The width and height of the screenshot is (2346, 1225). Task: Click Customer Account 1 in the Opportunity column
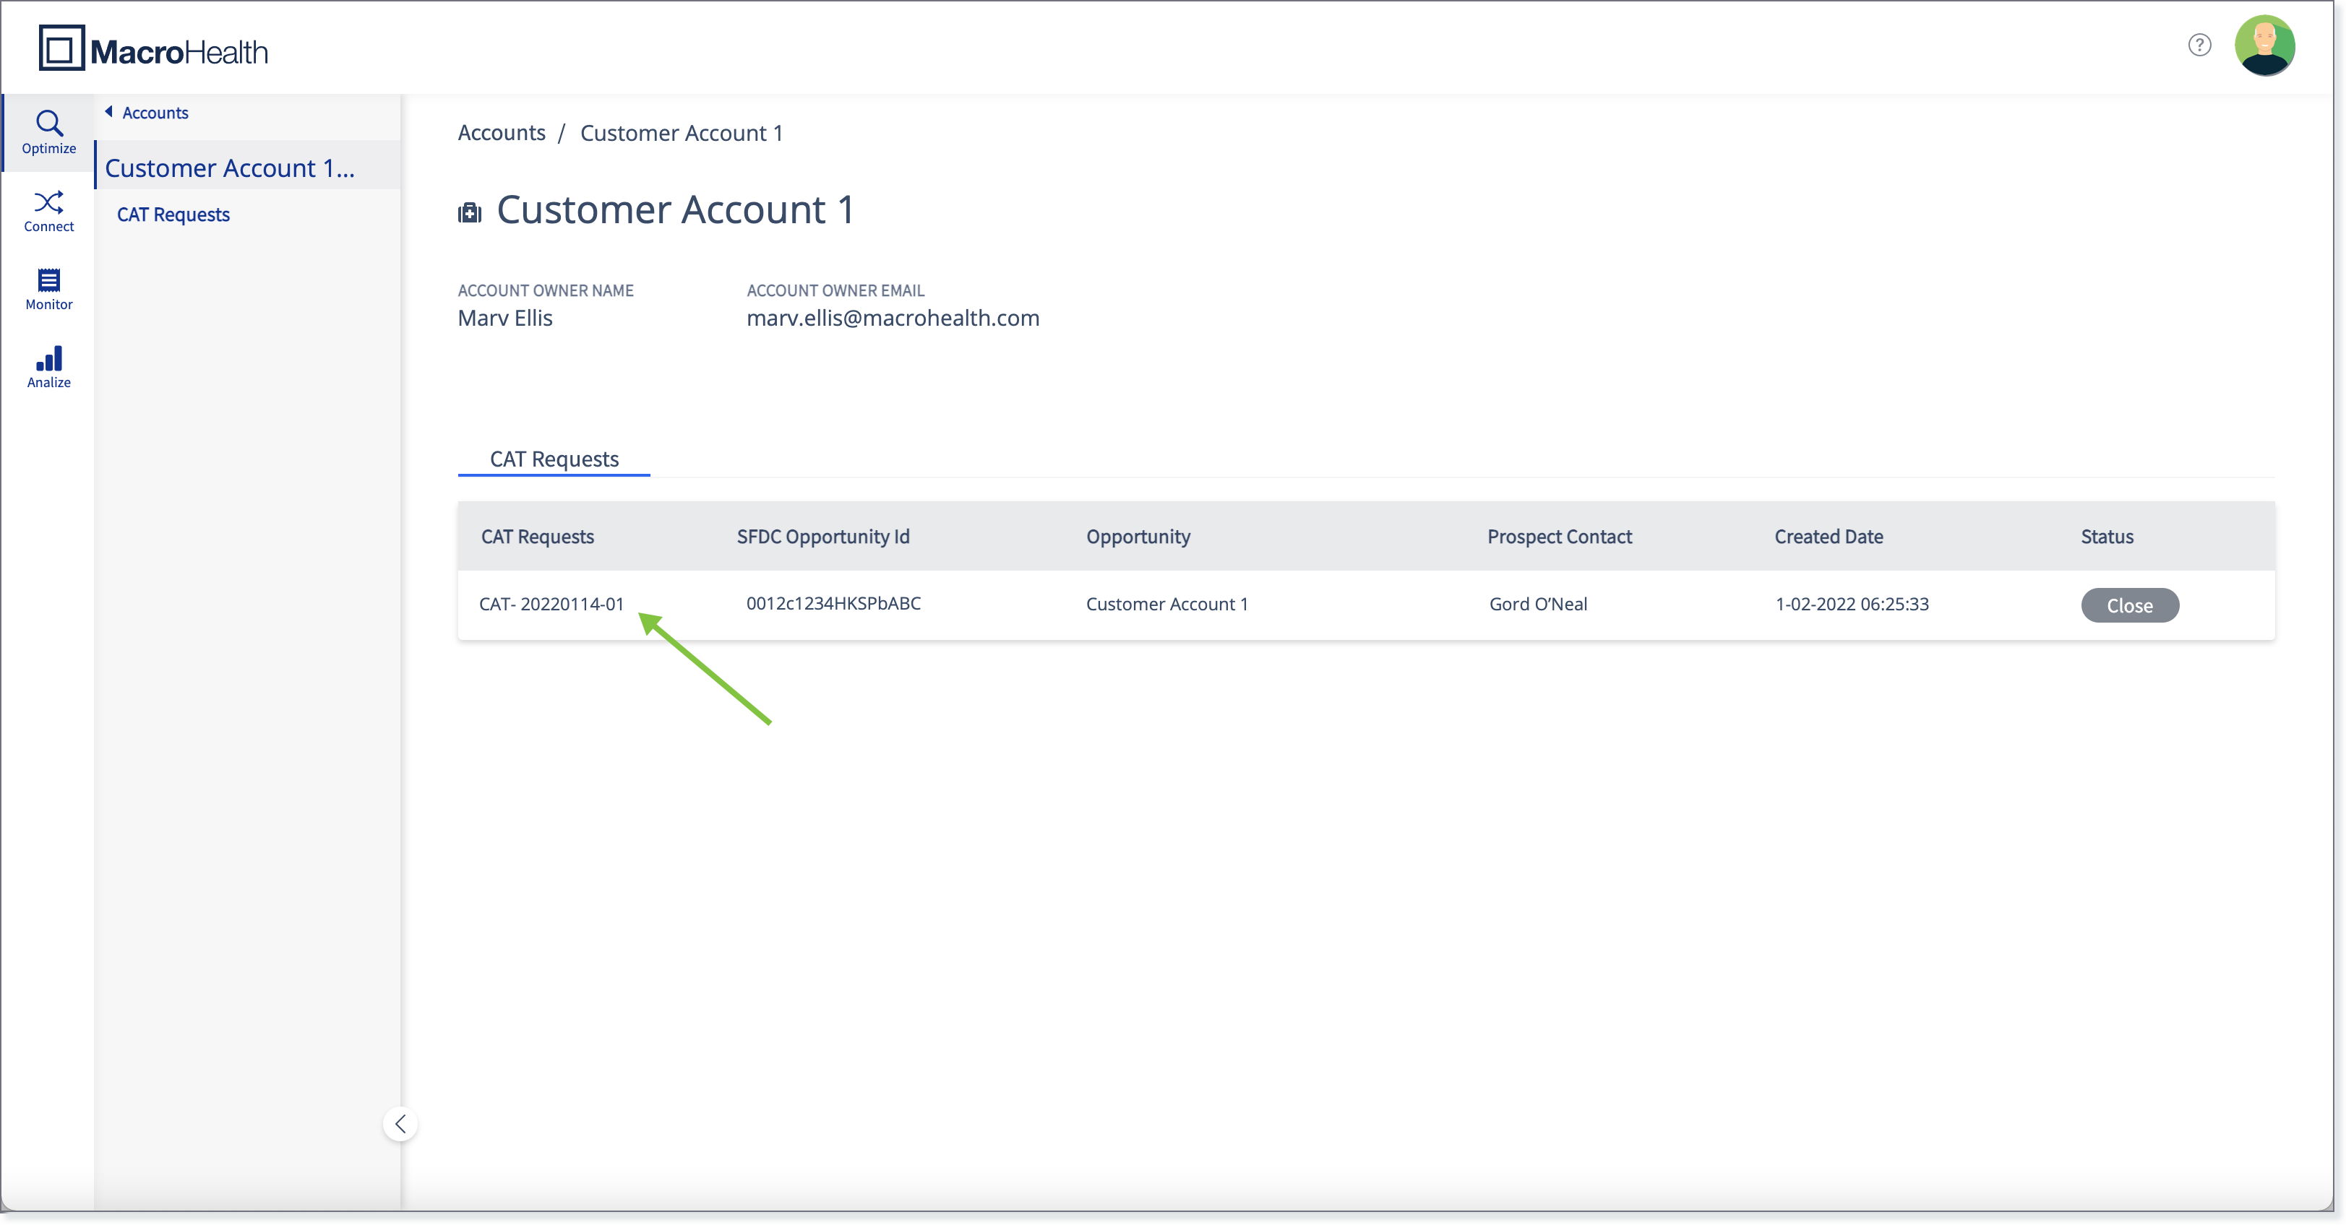[1166, 605]
